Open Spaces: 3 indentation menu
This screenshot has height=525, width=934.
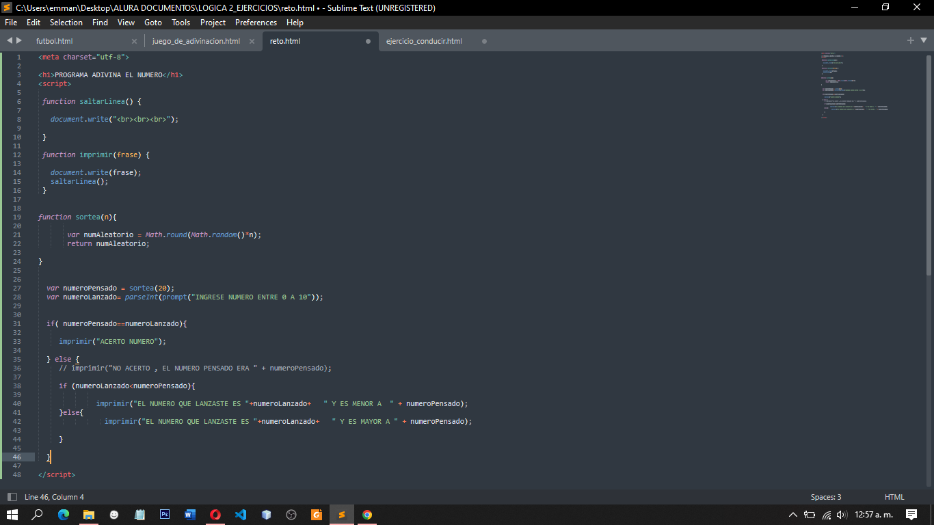(826, 497)
